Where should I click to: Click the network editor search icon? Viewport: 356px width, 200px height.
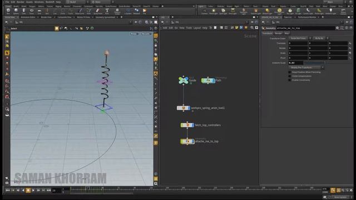click(252, 28)
